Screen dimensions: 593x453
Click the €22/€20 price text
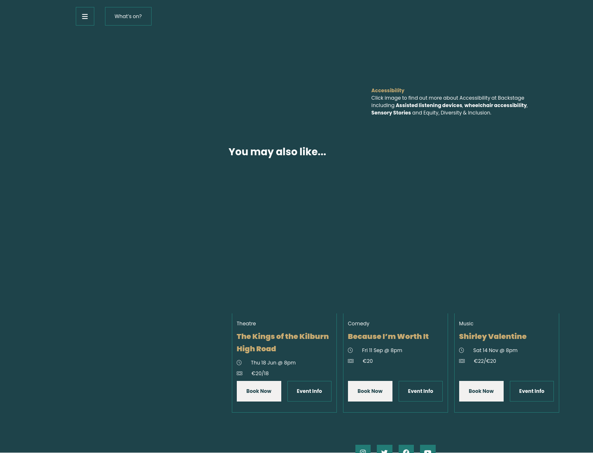(485, 361)
